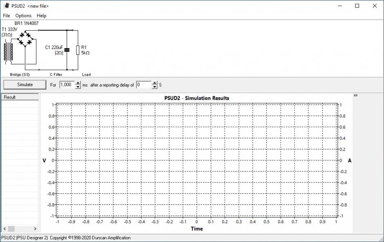This screenshot has width=384, height=242.
Task: Click the small chart legend toggle icon
Action: click(x=355, y=95)
